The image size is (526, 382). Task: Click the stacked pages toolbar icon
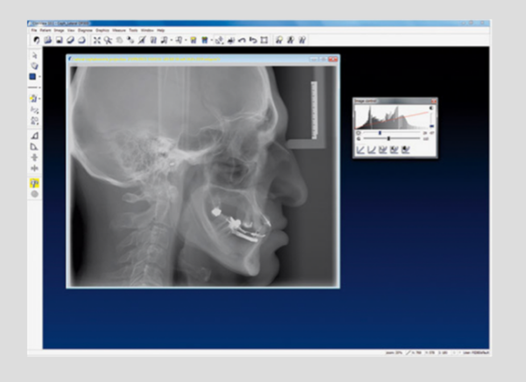[x=48, y=40]
